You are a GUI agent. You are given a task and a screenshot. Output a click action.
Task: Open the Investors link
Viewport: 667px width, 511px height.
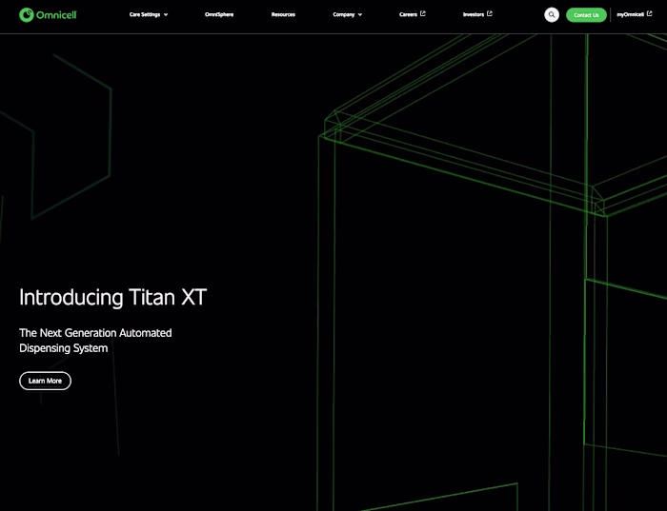click(x=474, y=14)
